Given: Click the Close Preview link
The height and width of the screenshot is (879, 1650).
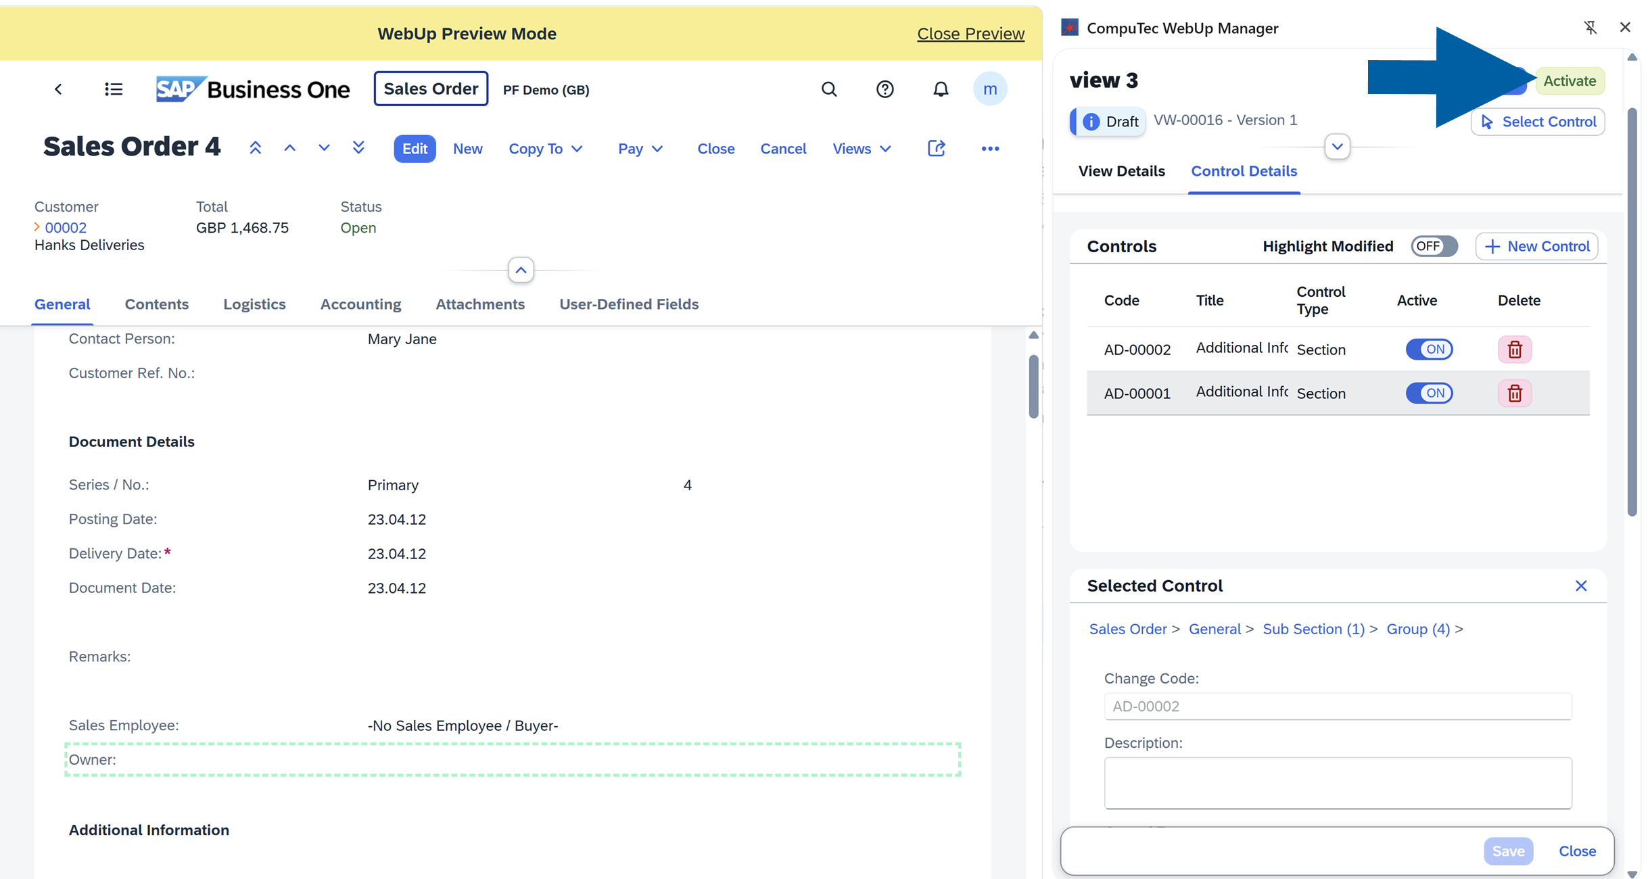Looking at the screenshot, I should (970, 34).
